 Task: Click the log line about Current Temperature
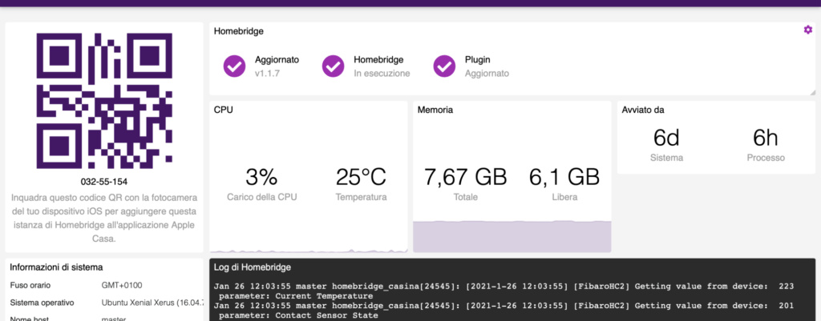point(504,290)
